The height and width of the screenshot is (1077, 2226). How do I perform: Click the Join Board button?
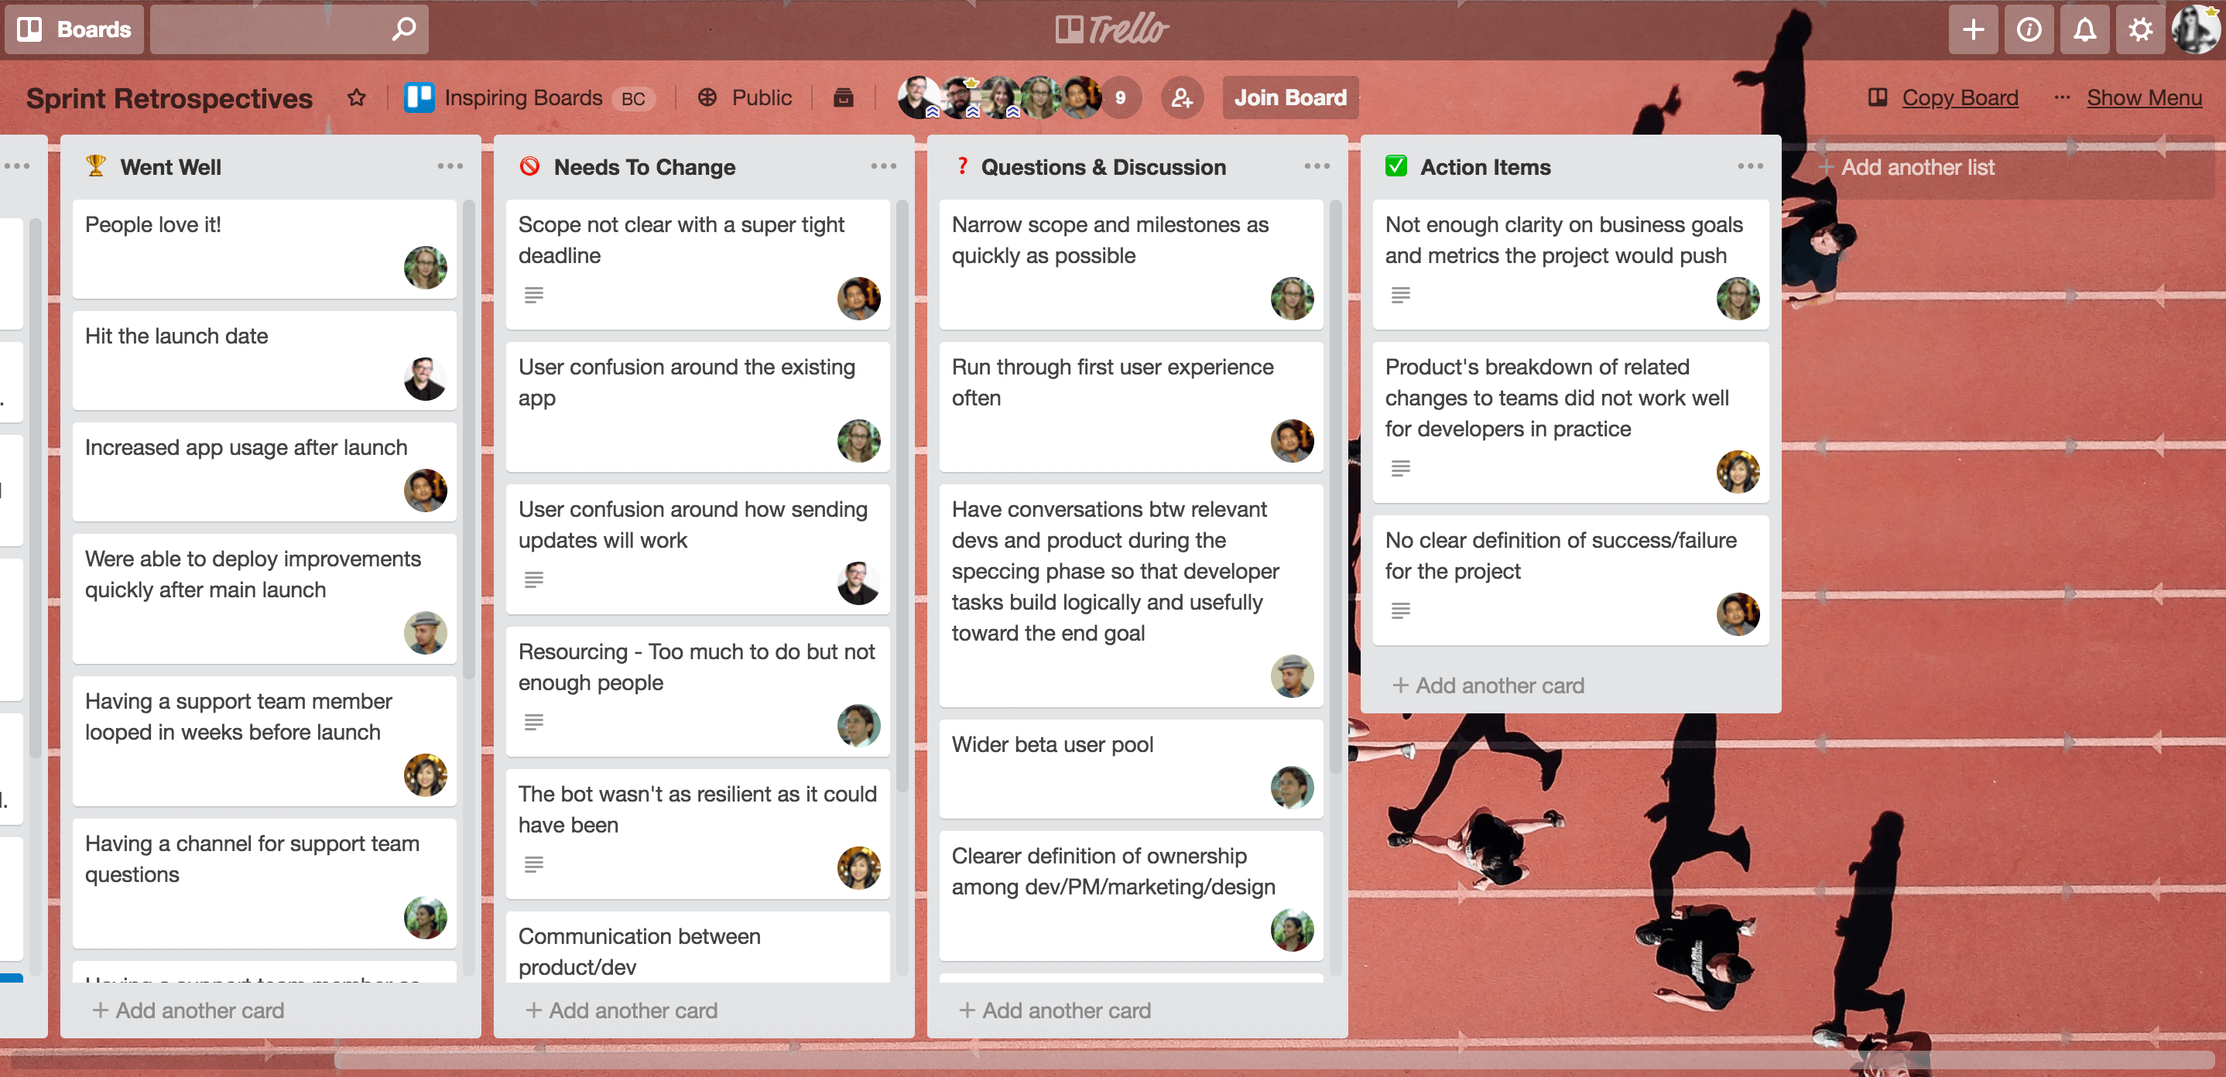pos(1286,97)
